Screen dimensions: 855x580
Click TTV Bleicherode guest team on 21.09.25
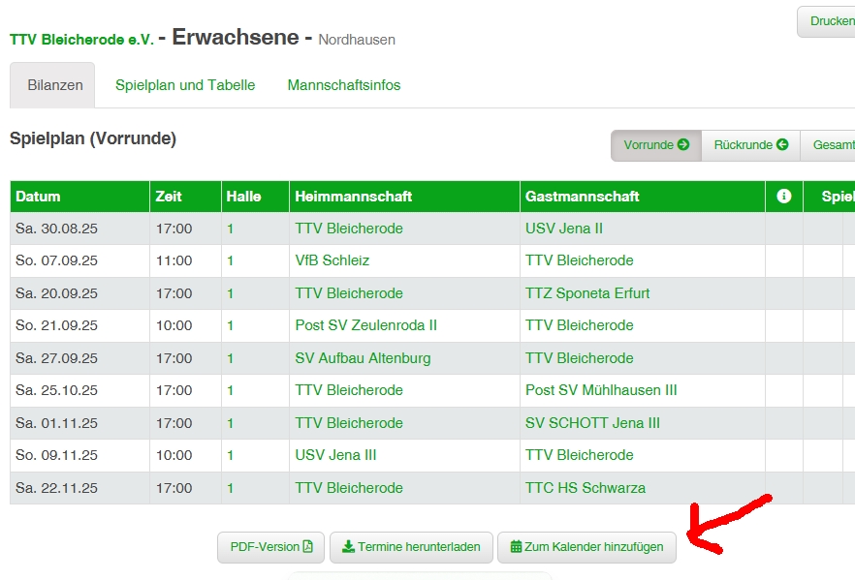579,325
